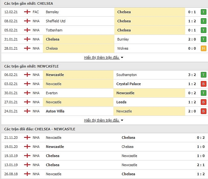
Task: Click the orange H badge for Wolves match
Action: (x=203, y=48)
